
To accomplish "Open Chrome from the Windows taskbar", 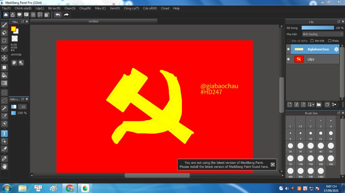I will [69, 188].
